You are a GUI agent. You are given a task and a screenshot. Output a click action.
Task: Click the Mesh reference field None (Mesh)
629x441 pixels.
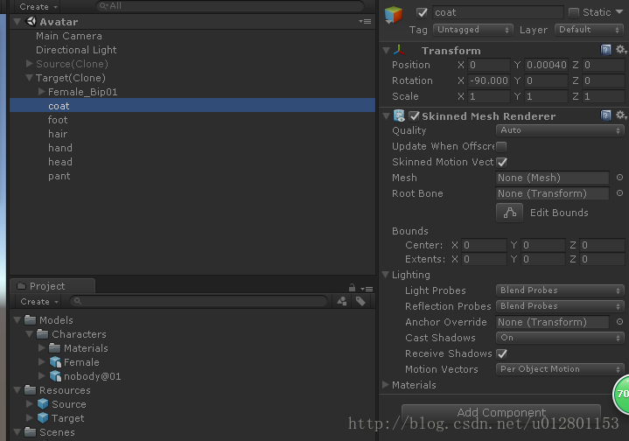click(x=553, y=178)
